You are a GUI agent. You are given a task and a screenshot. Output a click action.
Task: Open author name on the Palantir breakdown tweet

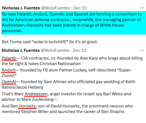[21, 50]
